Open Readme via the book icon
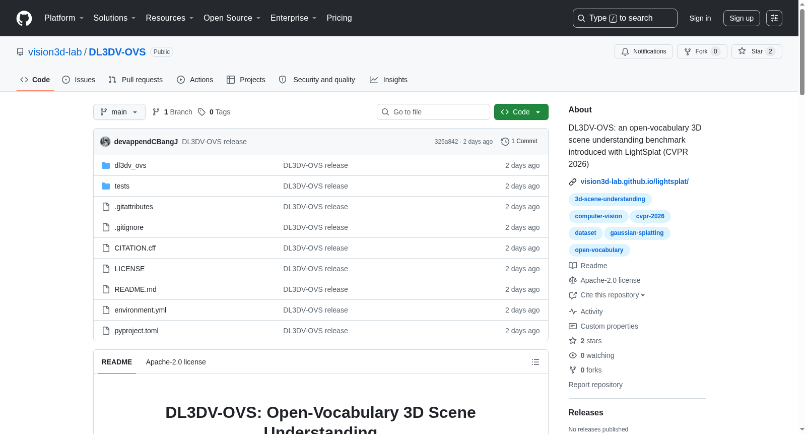The image size is (806, 434). pos(573,266)
